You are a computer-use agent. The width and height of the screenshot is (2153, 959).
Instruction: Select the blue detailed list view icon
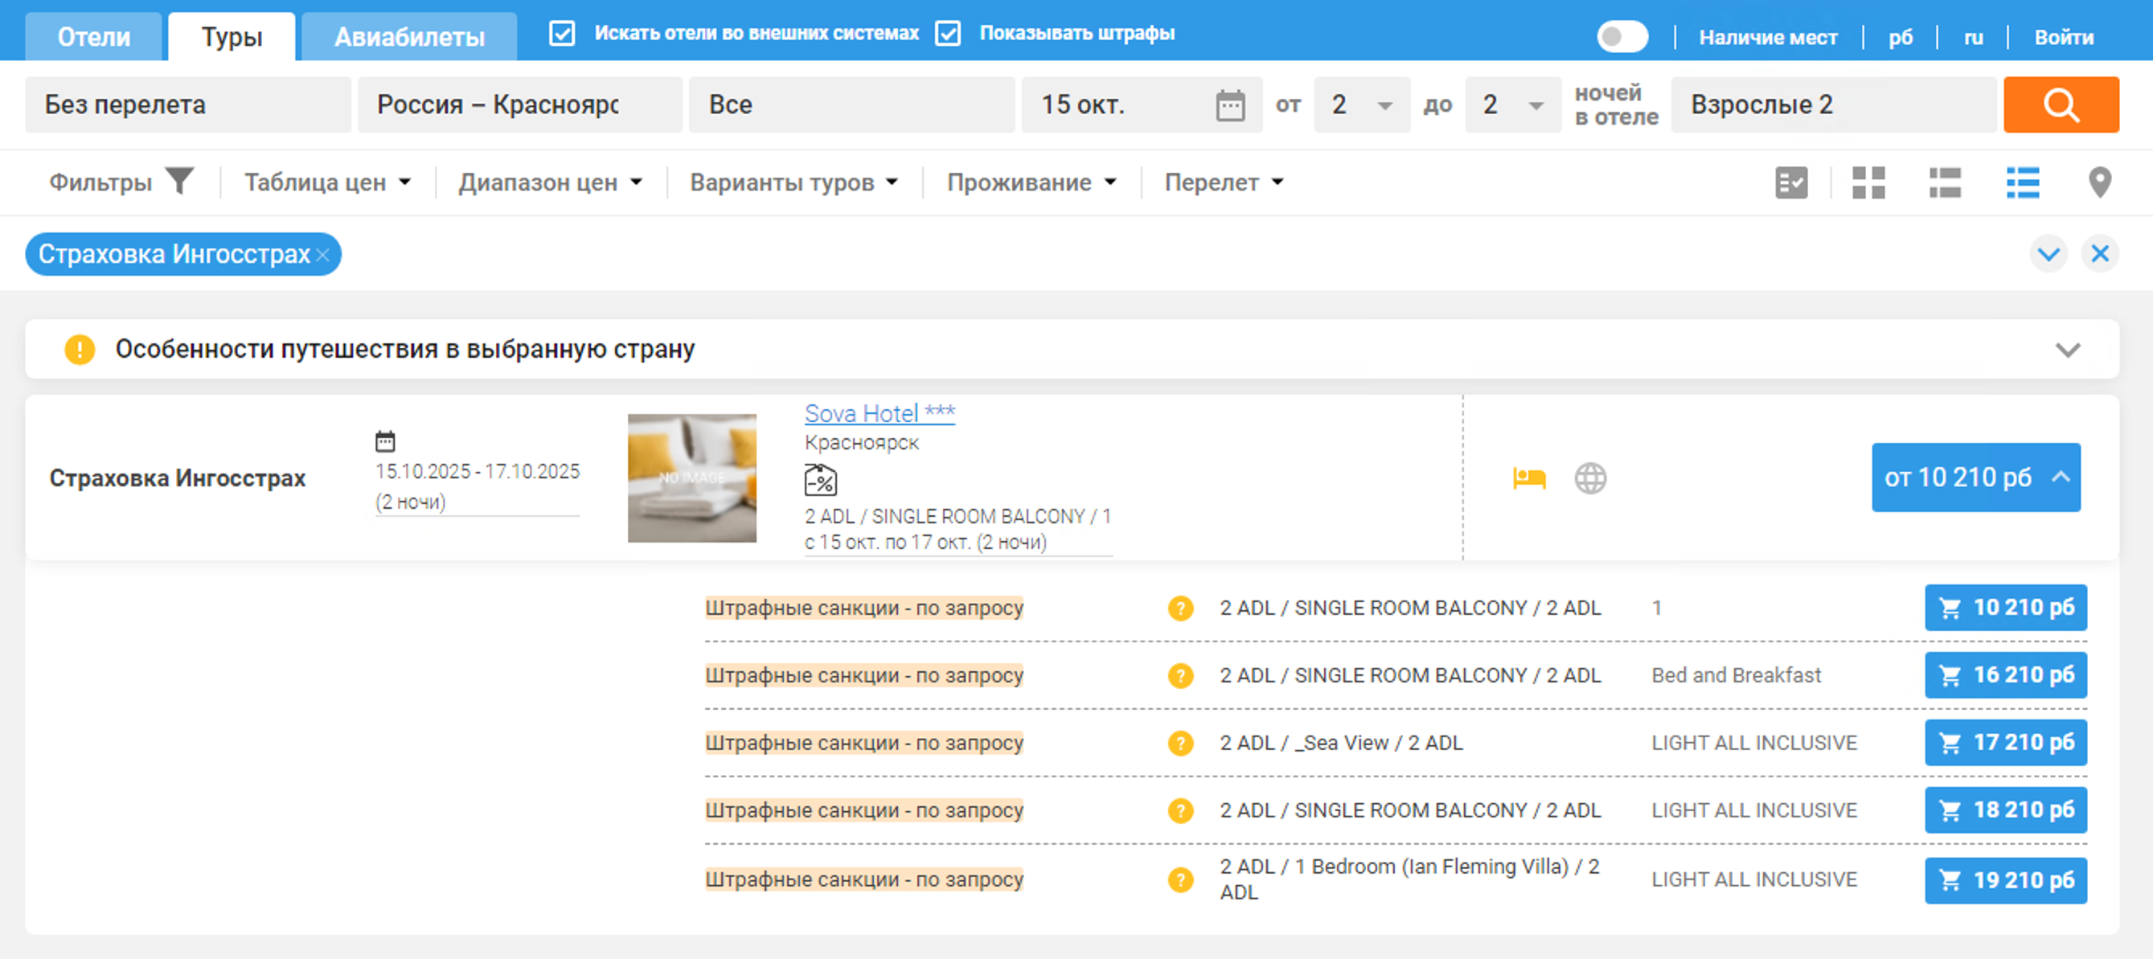click(x=2022, y=182)
